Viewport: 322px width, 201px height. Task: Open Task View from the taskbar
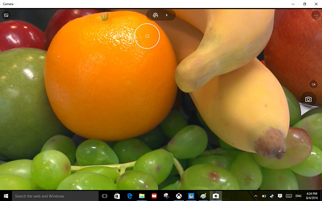[105, 196]
